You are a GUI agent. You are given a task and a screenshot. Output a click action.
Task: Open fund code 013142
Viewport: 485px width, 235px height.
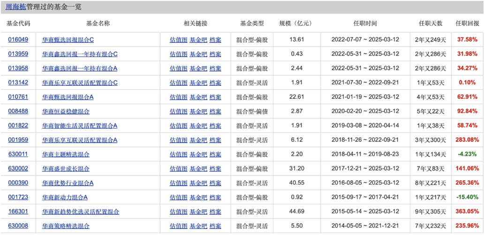(18, 83)
